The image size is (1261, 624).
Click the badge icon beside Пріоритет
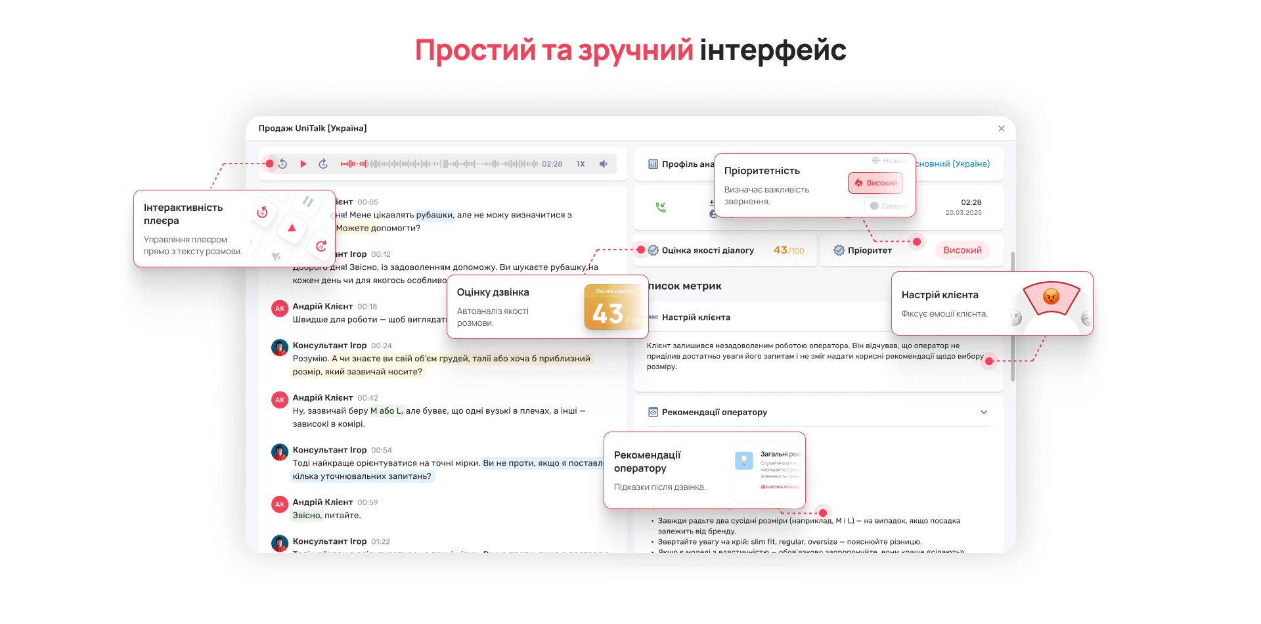(839, 250)
